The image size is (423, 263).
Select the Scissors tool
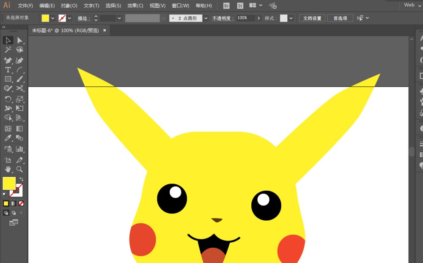(x=19, y=88)
